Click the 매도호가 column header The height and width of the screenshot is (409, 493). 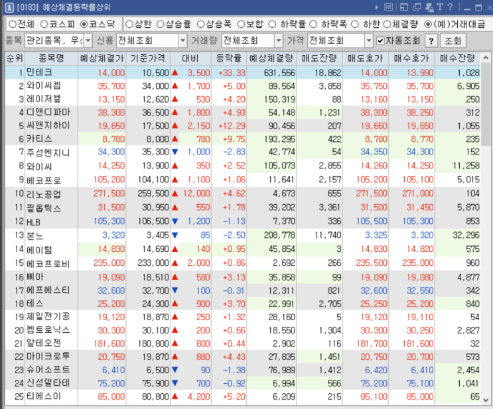pyautogui.click(x=365, y=58)
